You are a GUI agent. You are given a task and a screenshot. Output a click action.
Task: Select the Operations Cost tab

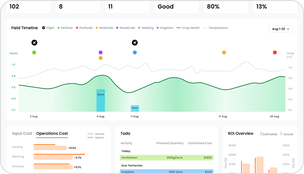tap(52, 133)
